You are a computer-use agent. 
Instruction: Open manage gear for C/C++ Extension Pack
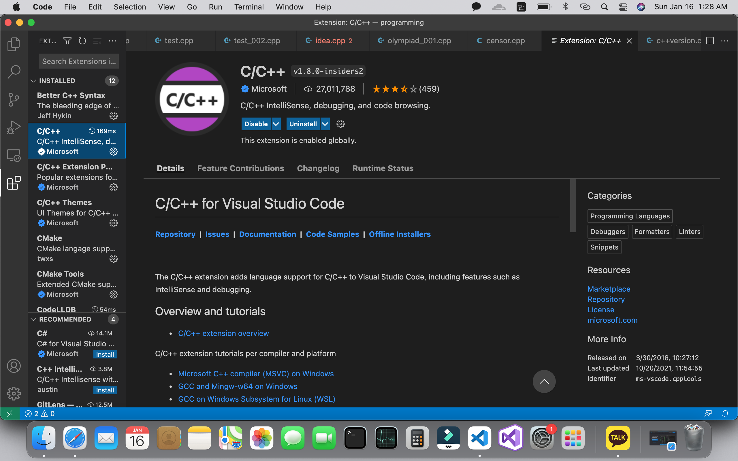[114, 187]
